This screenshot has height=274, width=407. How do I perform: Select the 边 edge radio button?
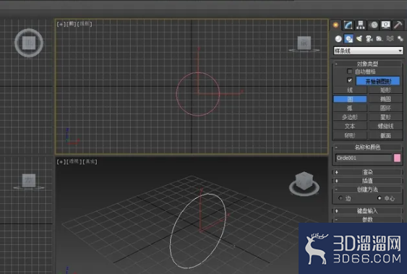tap(340, 198)
